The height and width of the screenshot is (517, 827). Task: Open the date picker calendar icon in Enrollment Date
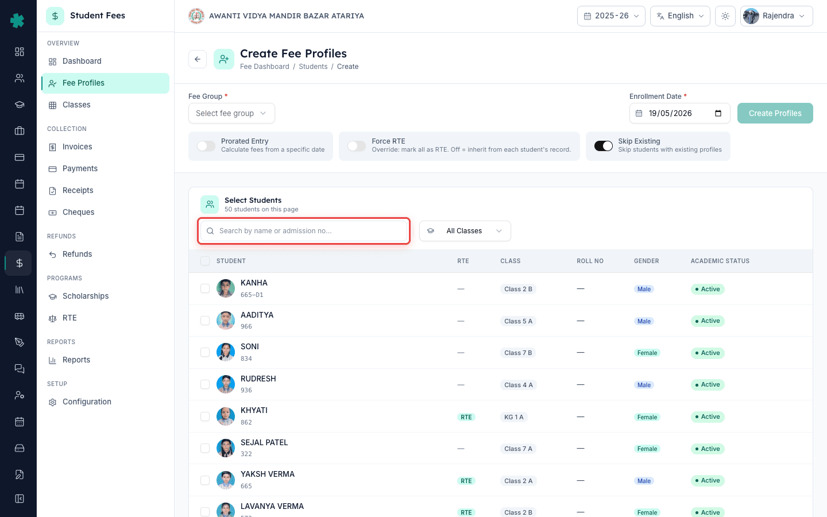point(718,113)
